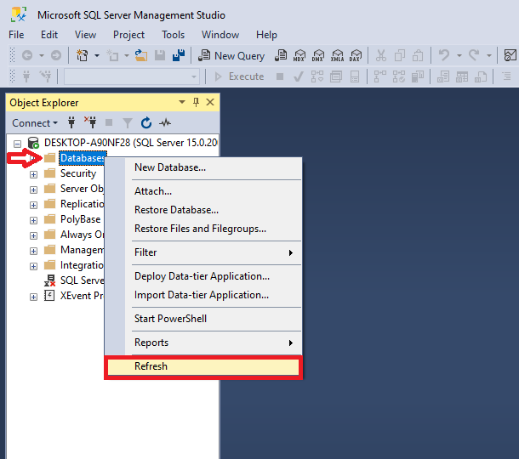
Task: Expand the Management folder
Action: 33,251
